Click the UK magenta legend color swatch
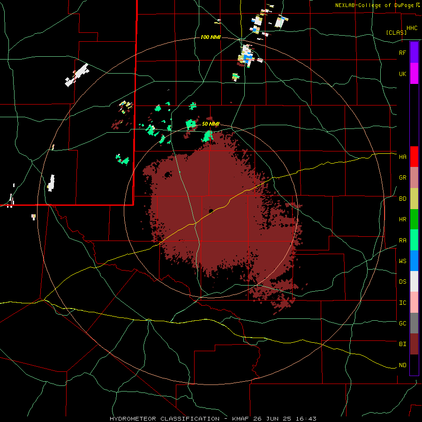Screen dimensions: 422x422 414,74
